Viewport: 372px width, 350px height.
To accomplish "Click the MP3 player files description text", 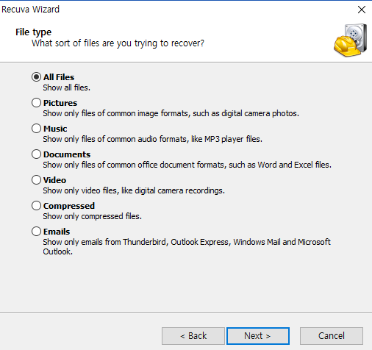I will click(153, 139).
